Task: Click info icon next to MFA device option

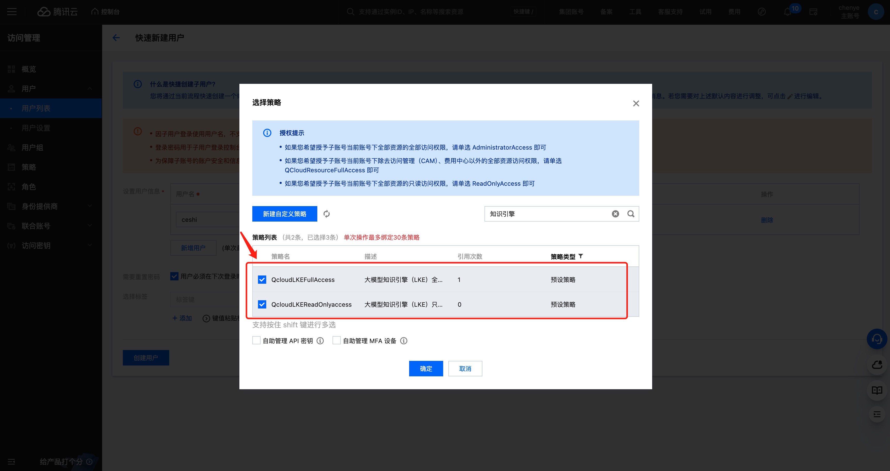Action: click(403, 341)
